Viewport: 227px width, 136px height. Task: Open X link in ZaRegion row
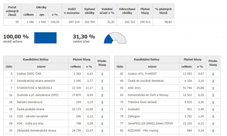tap(213, 116)
